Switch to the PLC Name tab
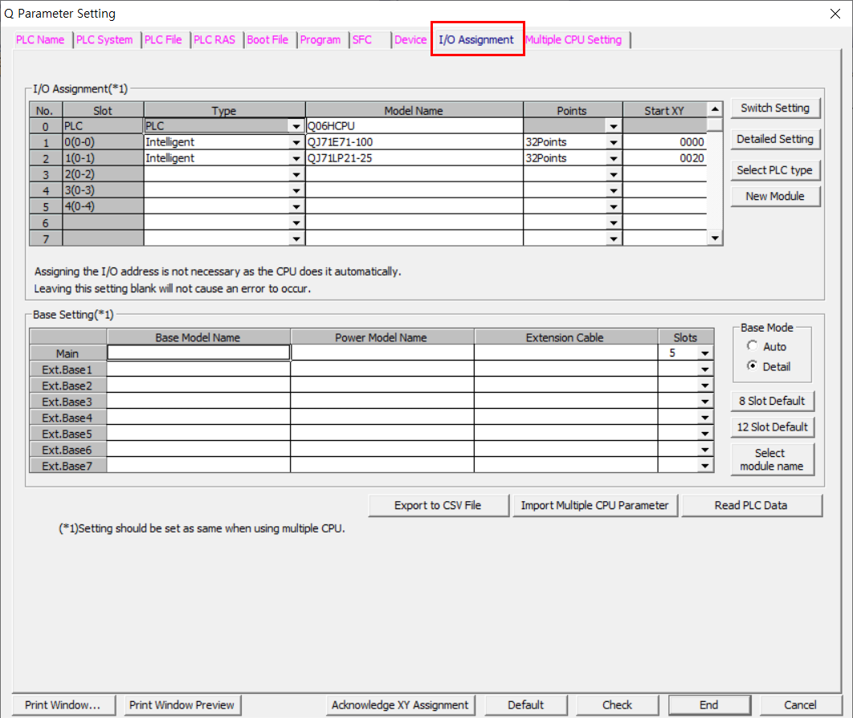 tap(40, 39)
